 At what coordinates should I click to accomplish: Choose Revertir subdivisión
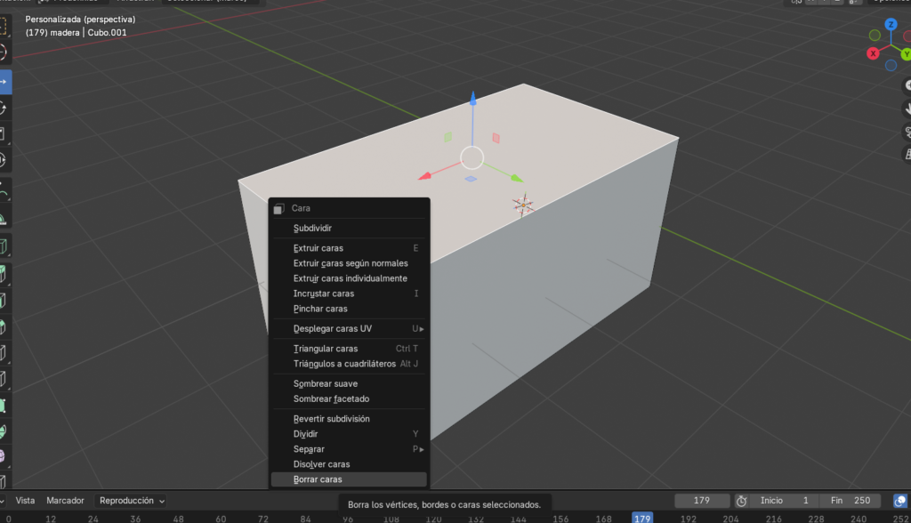(349, 419)
